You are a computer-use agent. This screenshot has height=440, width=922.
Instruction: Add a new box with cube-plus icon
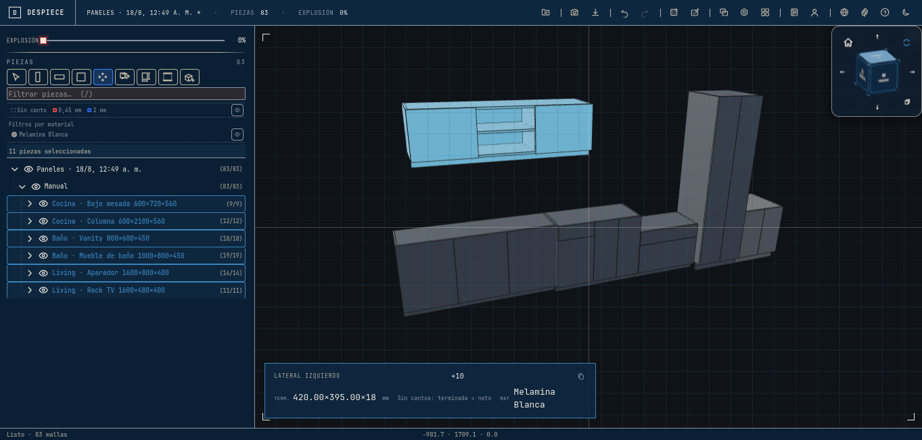(x=189, y=77)
